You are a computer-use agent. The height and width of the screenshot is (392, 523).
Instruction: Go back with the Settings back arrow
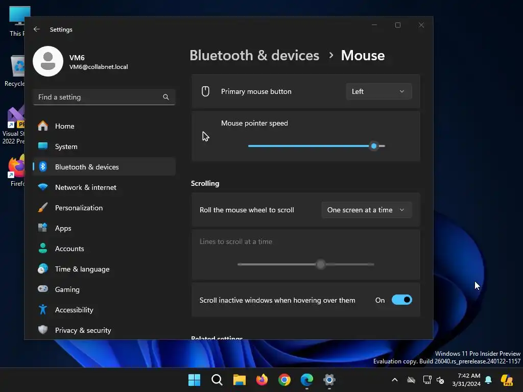click(37, 29)
